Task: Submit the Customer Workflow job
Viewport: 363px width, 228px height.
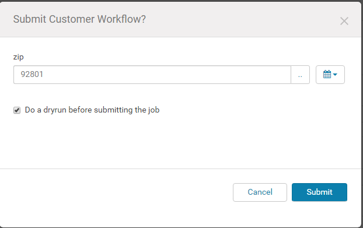Action: 319,192
